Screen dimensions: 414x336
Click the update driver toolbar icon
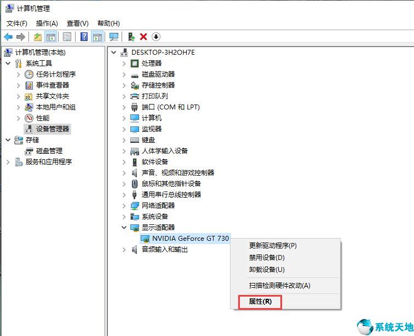coord(131,37)
